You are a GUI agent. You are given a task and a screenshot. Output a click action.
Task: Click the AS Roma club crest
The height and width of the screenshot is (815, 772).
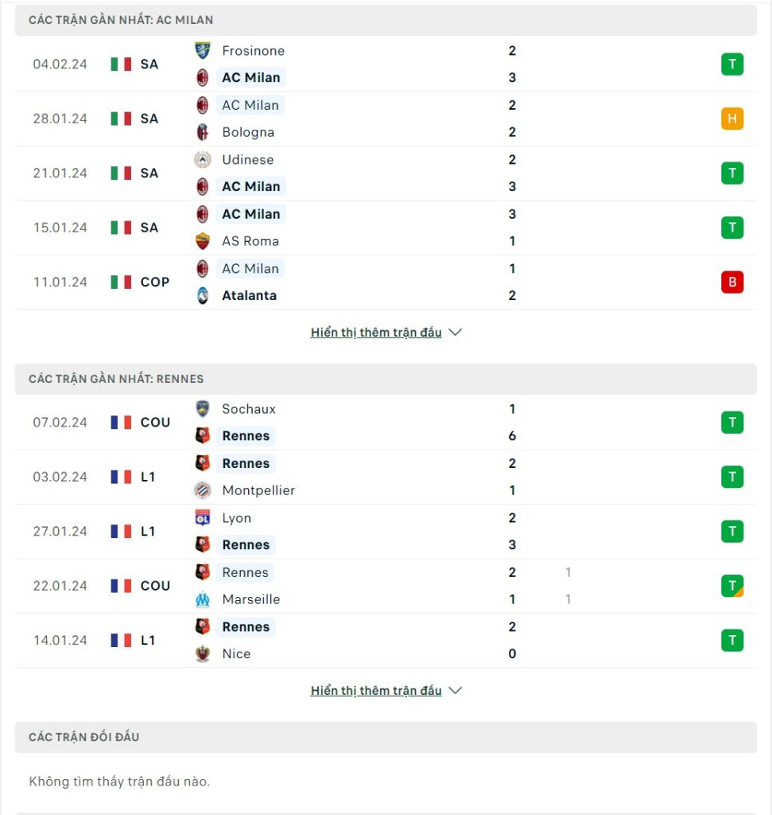(203, 241)
